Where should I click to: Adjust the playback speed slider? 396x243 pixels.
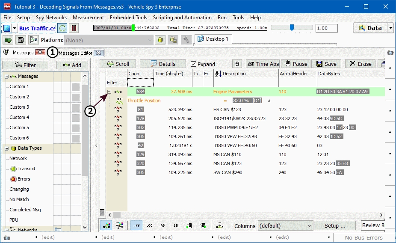[x=292, y=28]
